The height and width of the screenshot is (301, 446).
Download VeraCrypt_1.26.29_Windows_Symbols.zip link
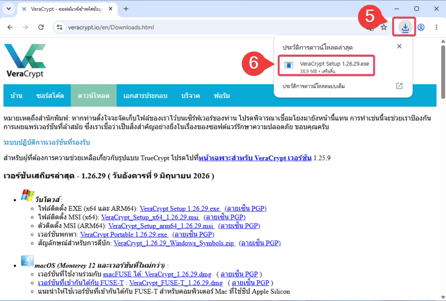pyautogui.click(x=174, y=243)
